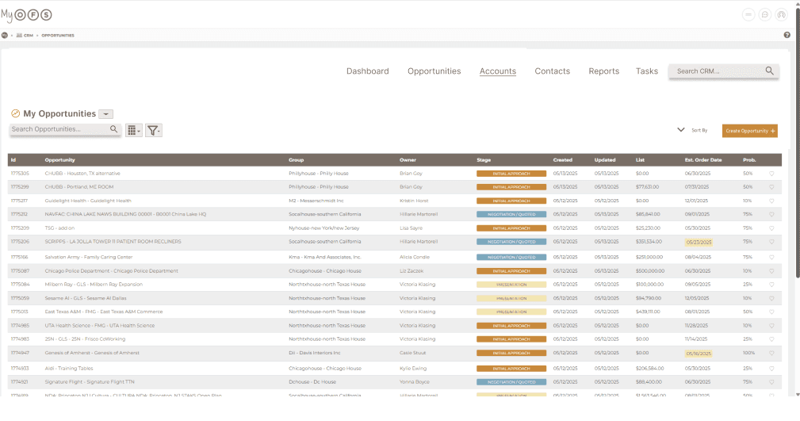Click the page vertical scrollbar
Viewport: 800px width, 421px height.
797,143
